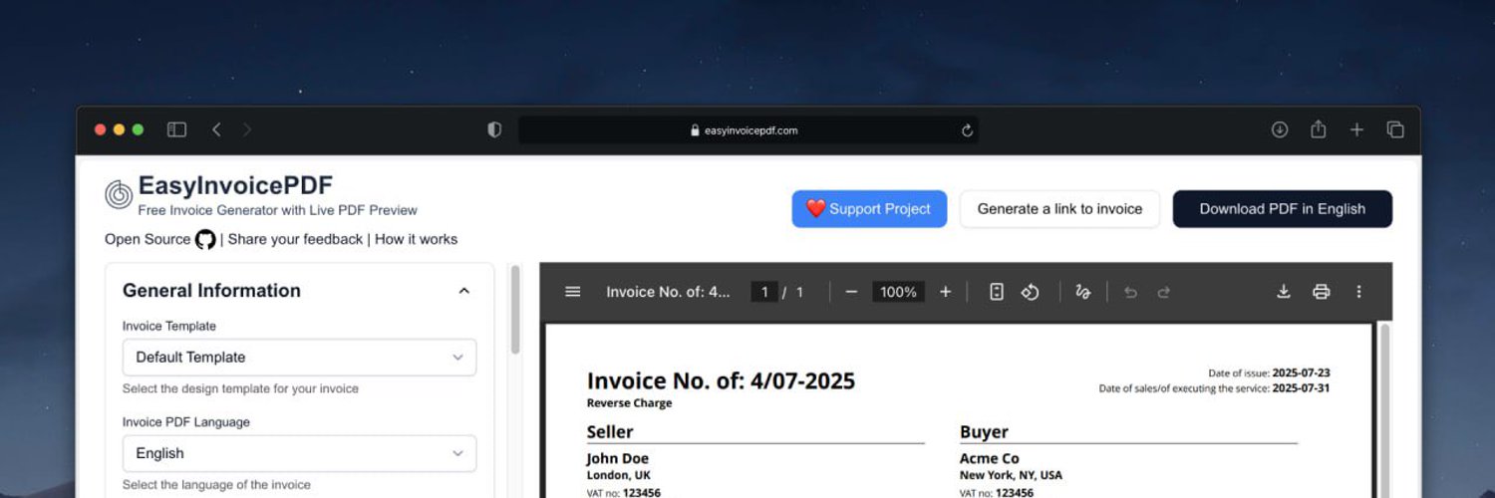Rotate the PDF counterclockwise
Image resolution: width=1495 pixels, height=498 pixels.
point(1031,292)
